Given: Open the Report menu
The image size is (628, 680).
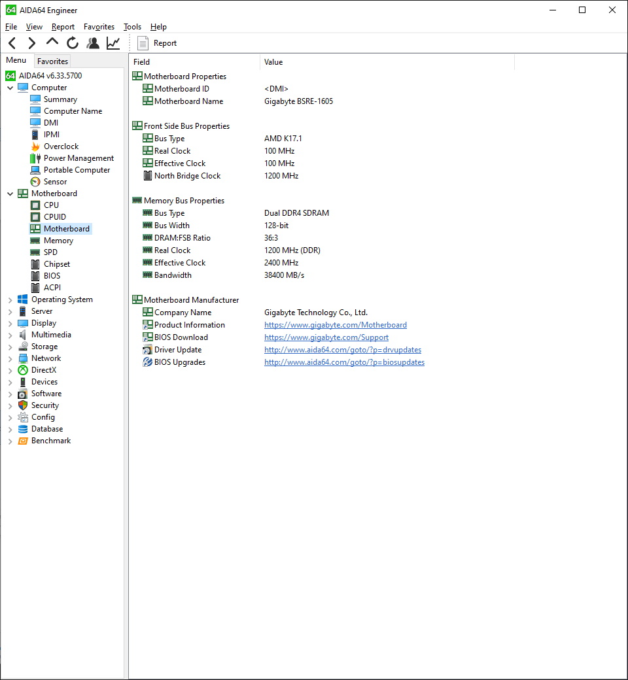Looking at the screenshot, I should 63,27.
